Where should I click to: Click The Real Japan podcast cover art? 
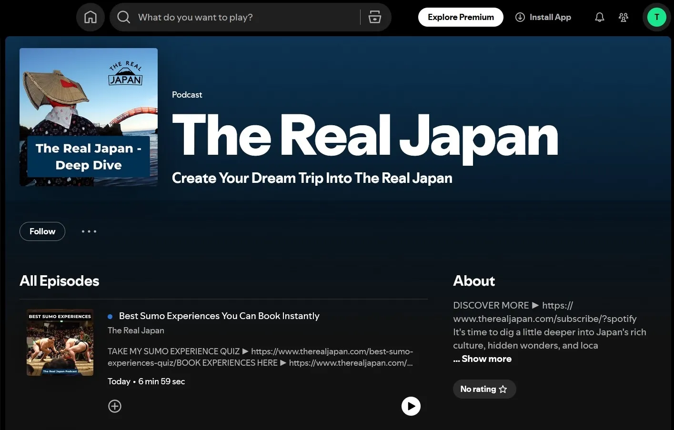click(89, 117)
